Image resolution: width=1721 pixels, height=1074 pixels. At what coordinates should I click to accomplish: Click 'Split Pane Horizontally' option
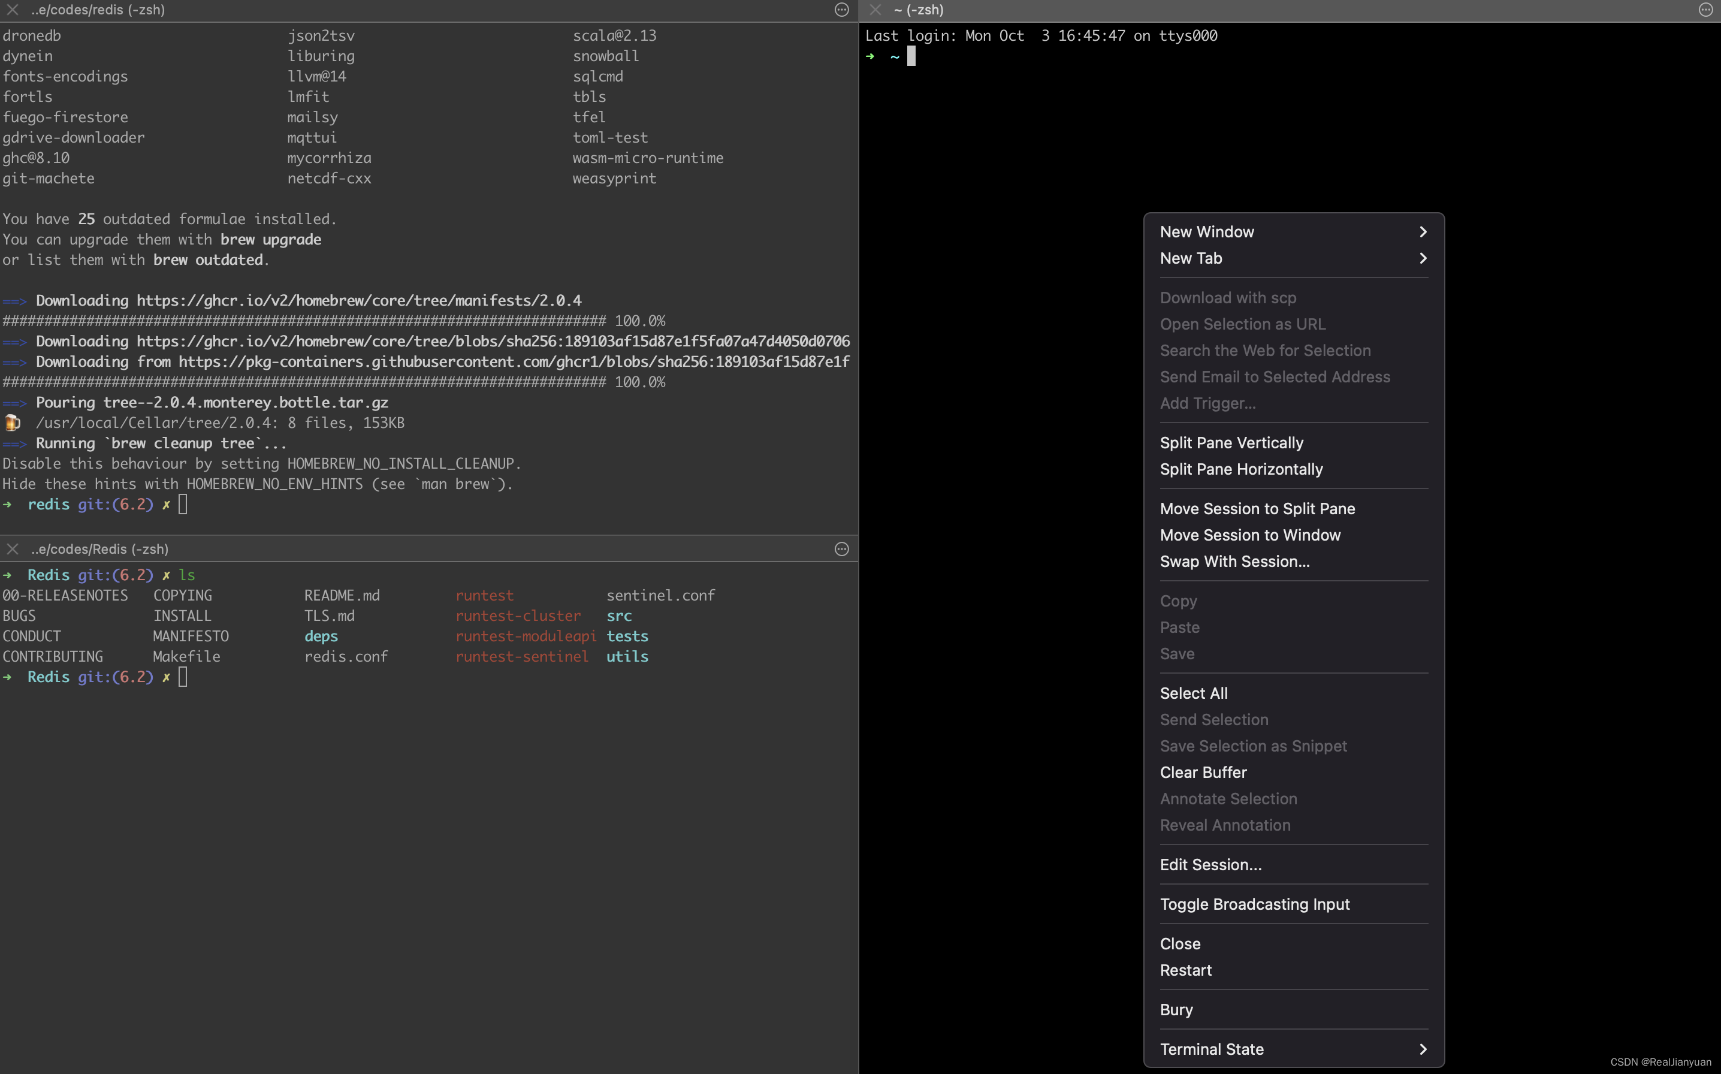1241,469
